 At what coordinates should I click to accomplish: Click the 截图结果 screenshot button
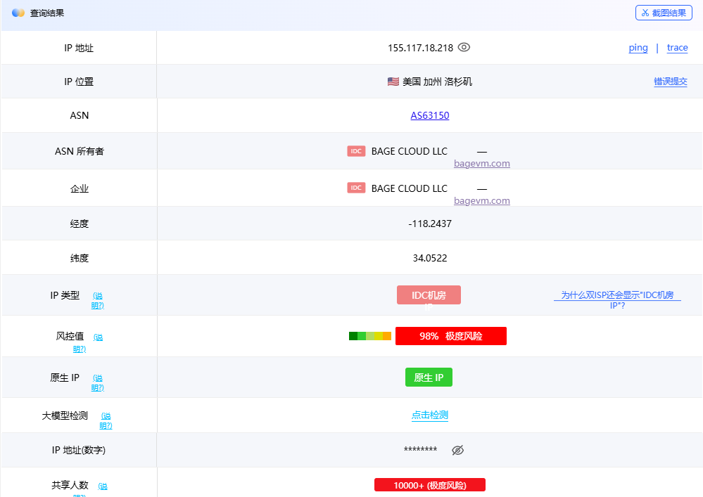[x=664, y=13]
